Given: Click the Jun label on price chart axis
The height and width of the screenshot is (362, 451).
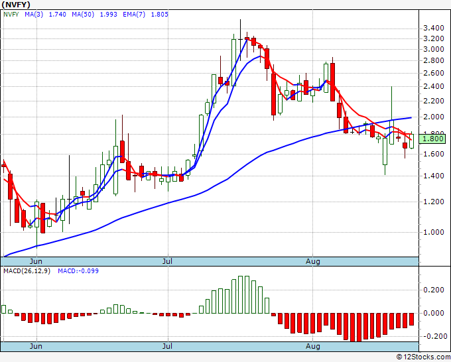Looking at the screenshot, I should pos(36,261).
